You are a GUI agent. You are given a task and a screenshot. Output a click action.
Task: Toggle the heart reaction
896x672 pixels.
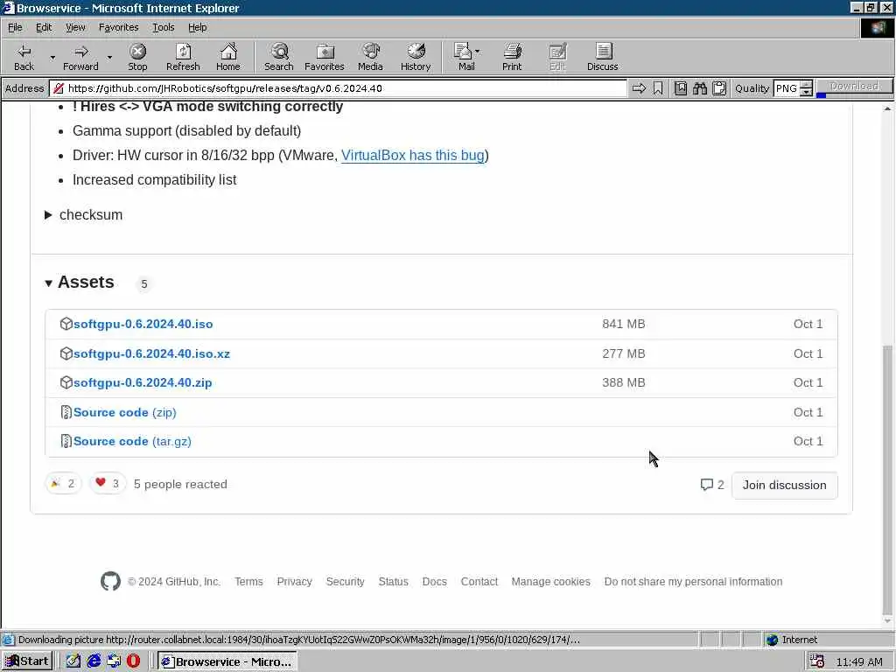click(x=108, y=484)
